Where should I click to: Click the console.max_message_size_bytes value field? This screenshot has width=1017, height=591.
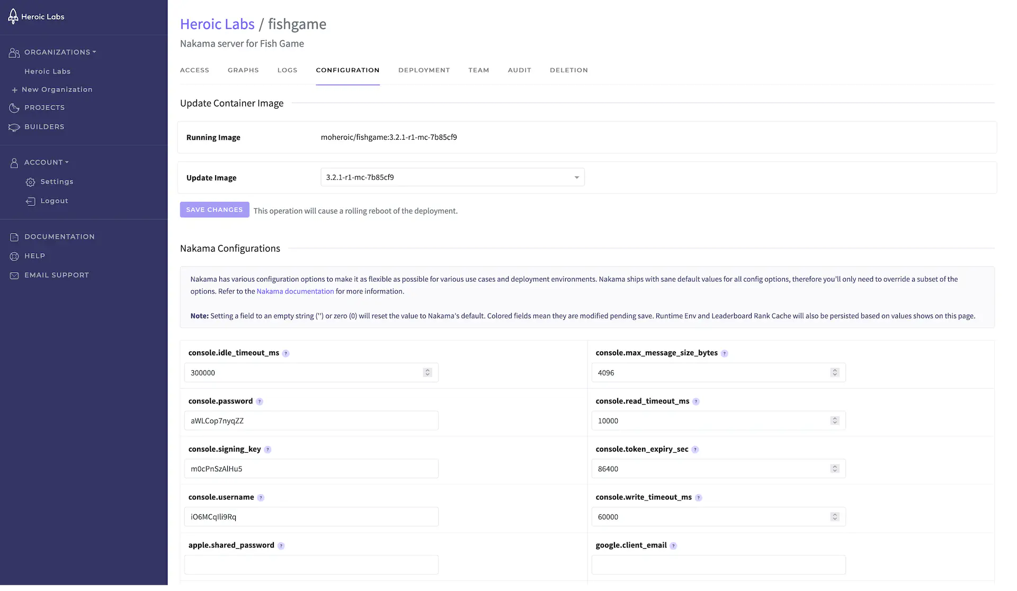coord(718,373)
